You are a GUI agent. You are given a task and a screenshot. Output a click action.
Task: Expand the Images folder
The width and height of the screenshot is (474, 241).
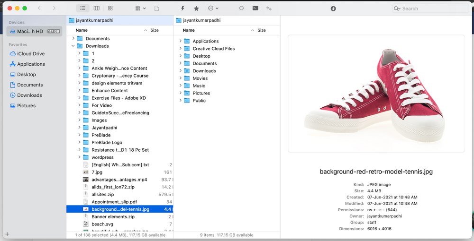click(79, 120)
